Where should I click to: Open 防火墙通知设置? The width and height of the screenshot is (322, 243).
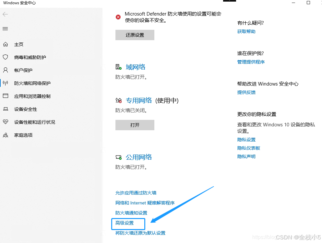coord(131,213)
